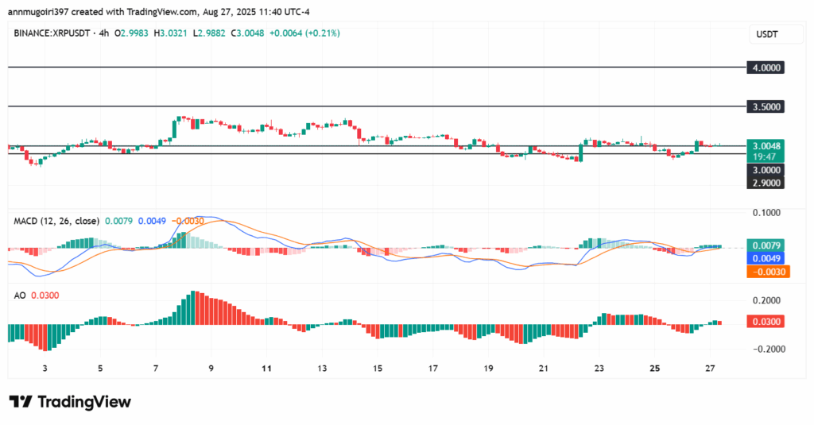The width and height of the screenshot is (814, 425).
Task: Click date 11 on the time axis
Action: [266, 369]
